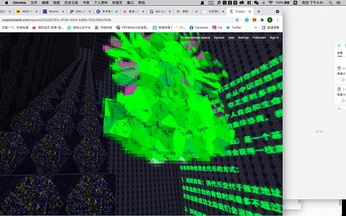Click Sign in in Cryptovoxels
346x216 pixels.
[x=274, y=37]
